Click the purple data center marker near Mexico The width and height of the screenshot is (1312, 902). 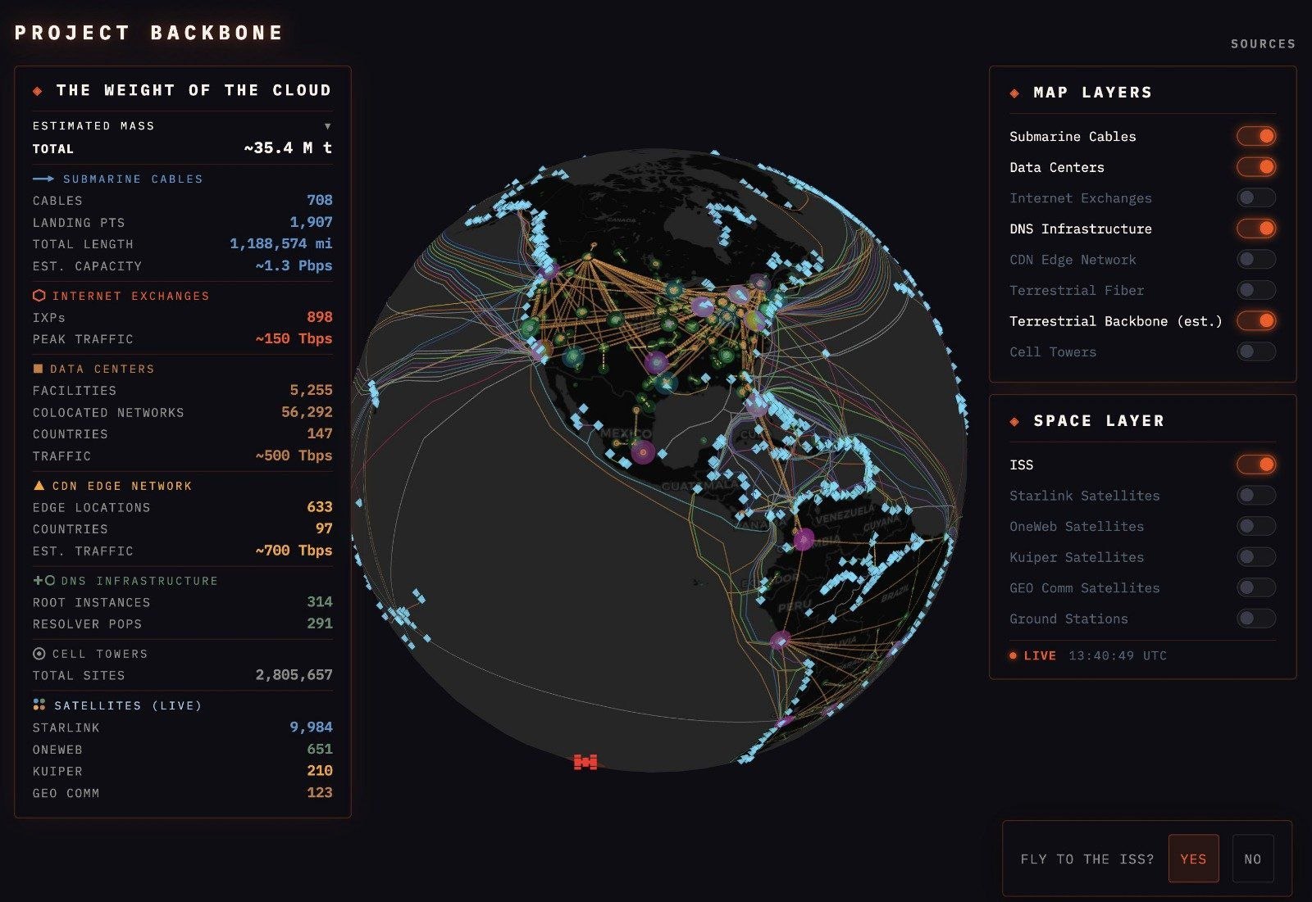643,451
